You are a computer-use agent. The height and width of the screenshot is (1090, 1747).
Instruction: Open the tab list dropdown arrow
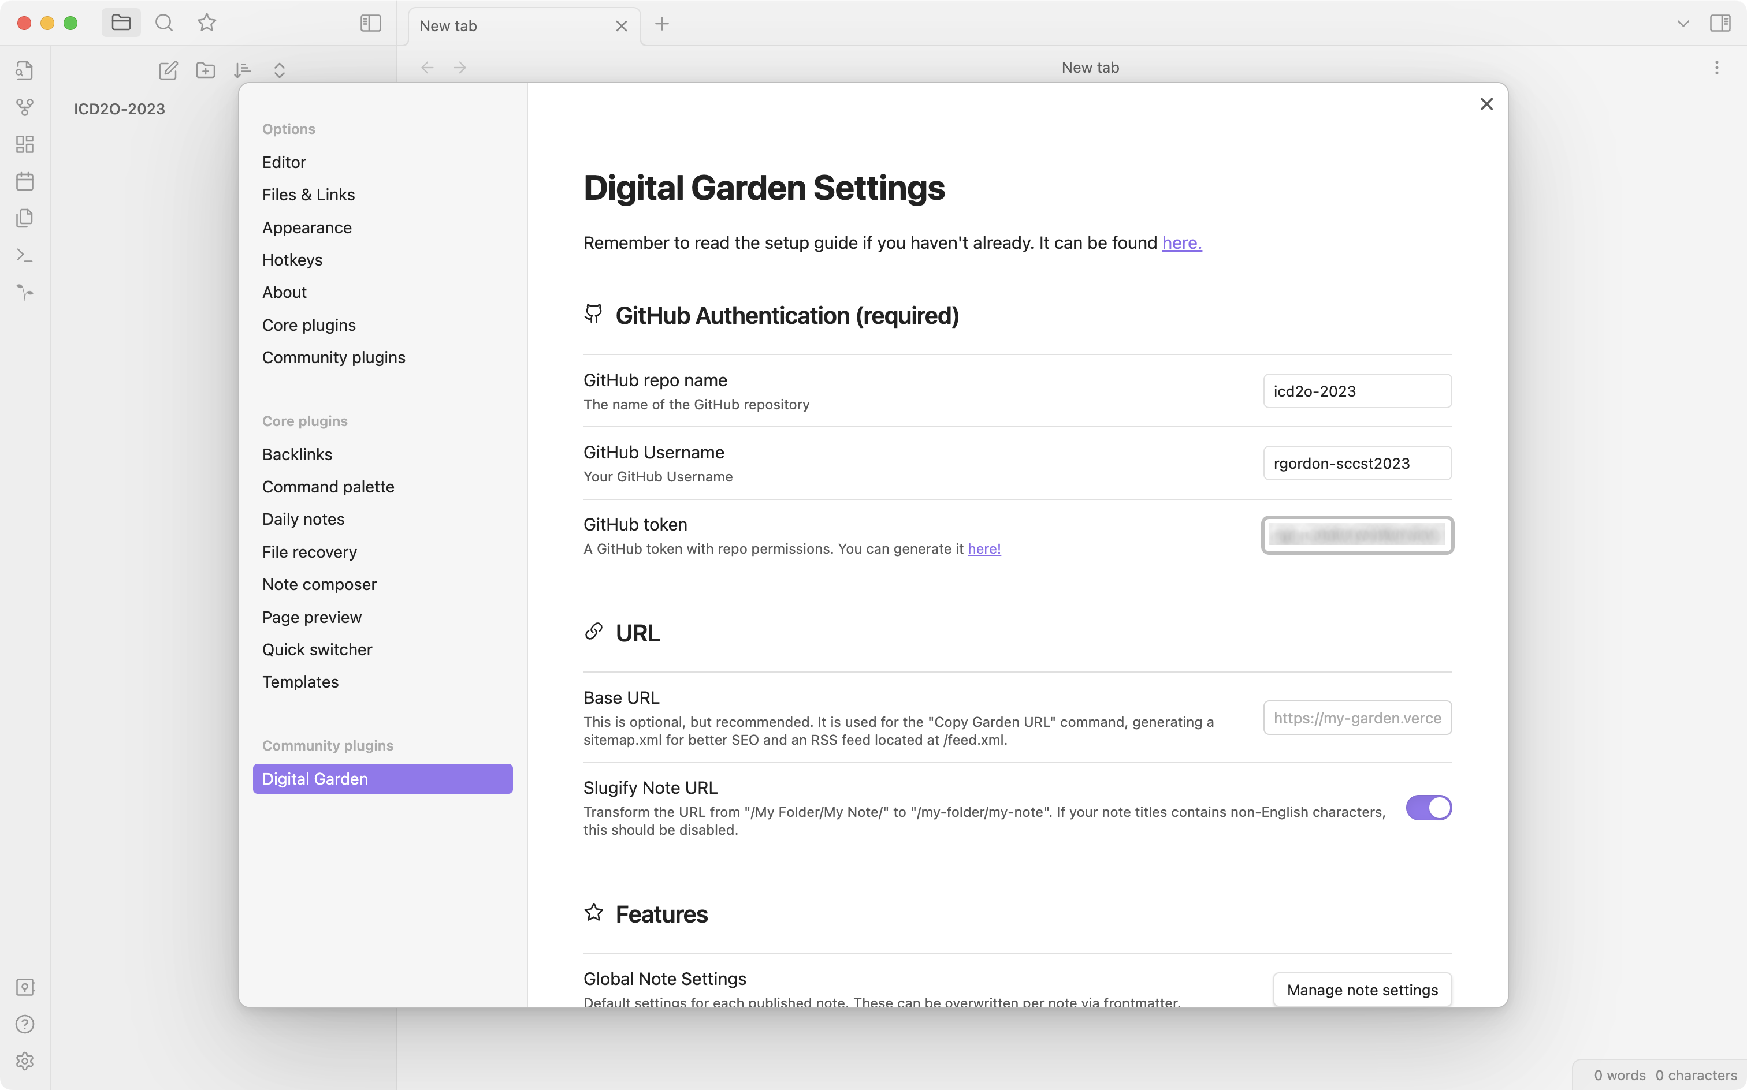tap(1683, 24)
